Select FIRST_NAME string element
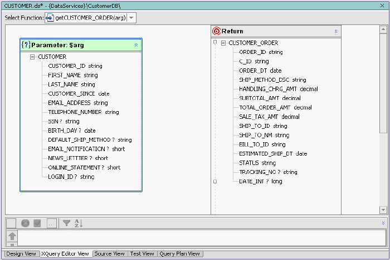 (x=73, y=75)
